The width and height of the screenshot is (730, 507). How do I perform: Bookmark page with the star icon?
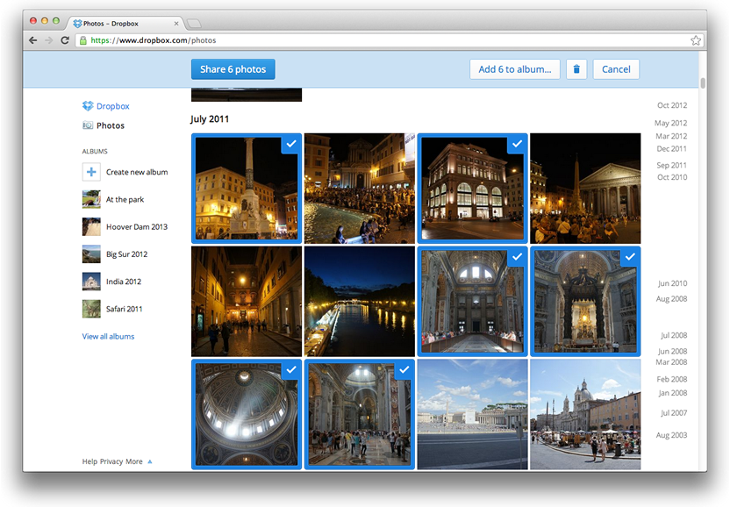click(x=696, y=40)
